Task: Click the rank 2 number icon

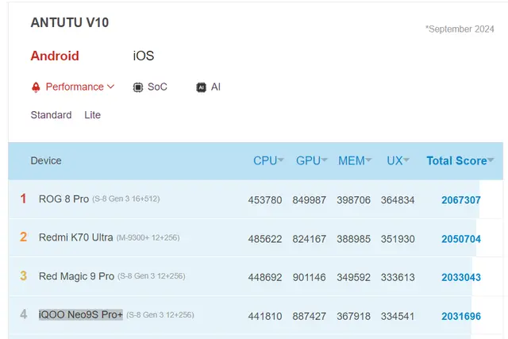Action: click(23, 237)
